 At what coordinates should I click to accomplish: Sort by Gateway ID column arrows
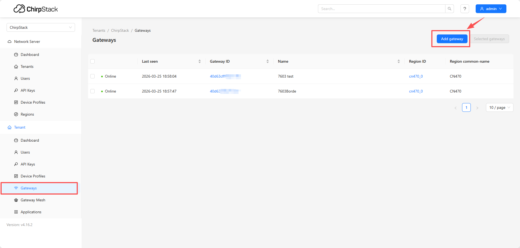click(268, 61)
